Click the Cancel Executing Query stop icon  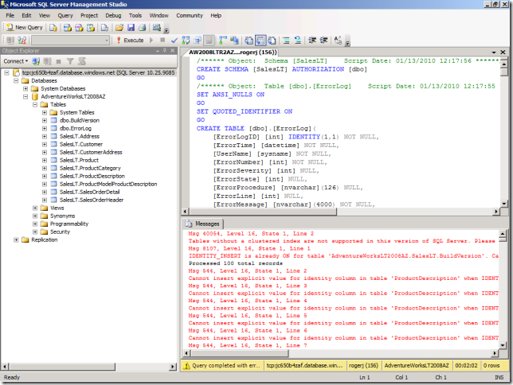(163, 40)
